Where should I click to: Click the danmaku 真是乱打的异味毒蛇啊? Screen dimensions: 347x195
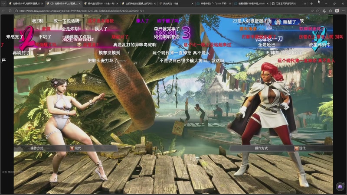pos(135,45)
